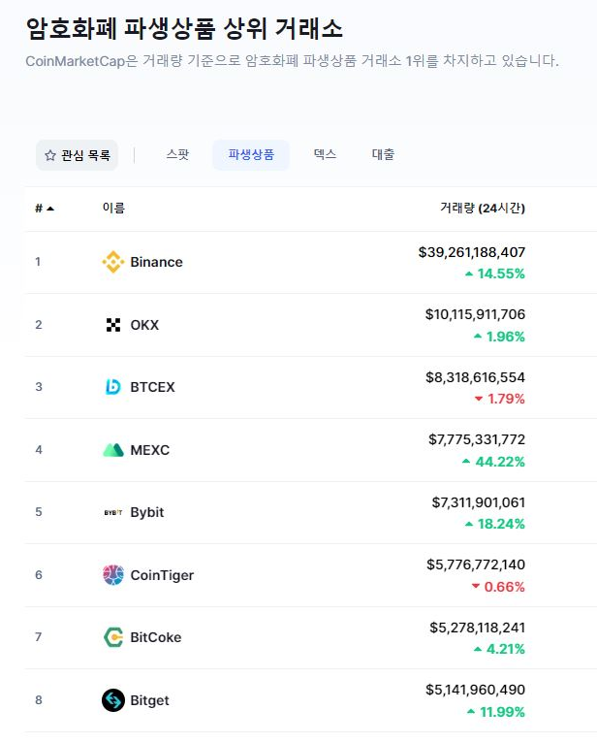597x742 pixels.
Task: Click the BTCEX exchange logo icon
Action: pos(113,387)
